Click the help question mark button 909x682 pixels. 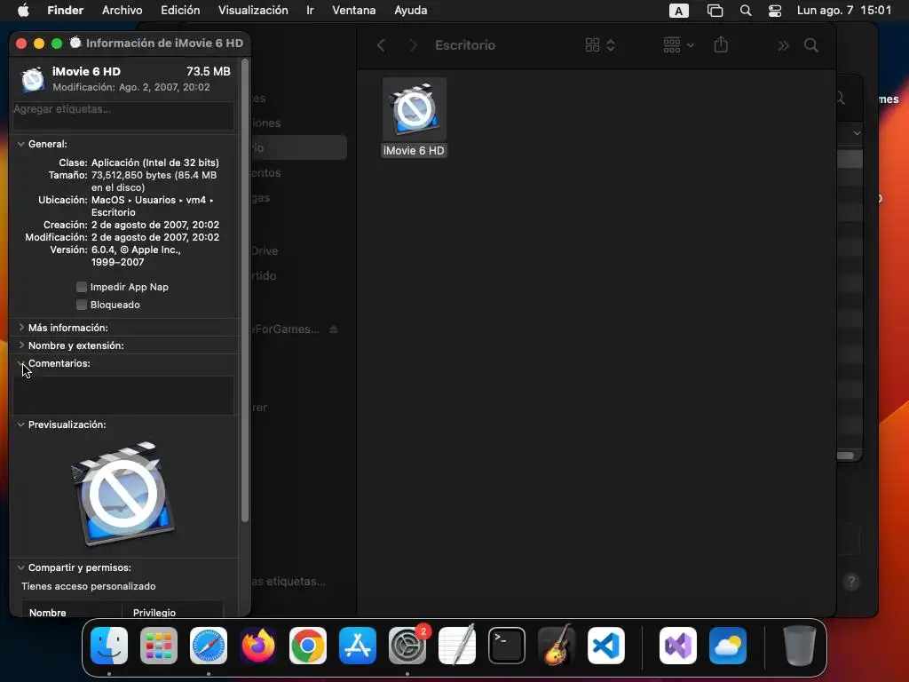pos(851,582)
